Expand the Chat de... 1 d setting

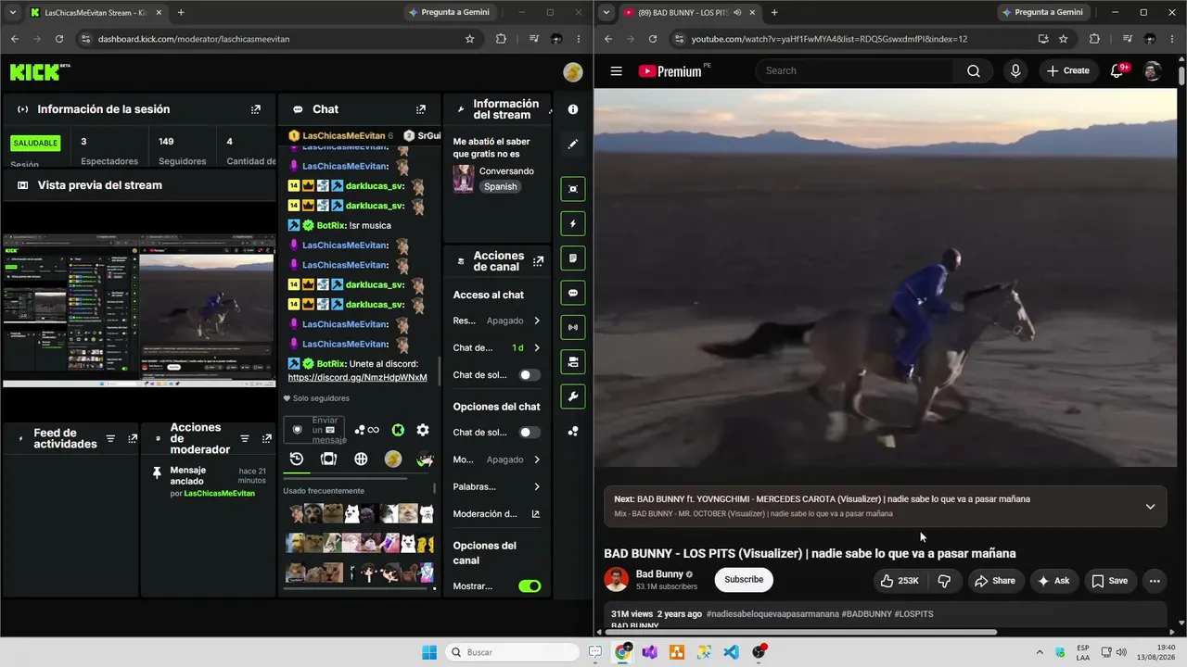497,348
